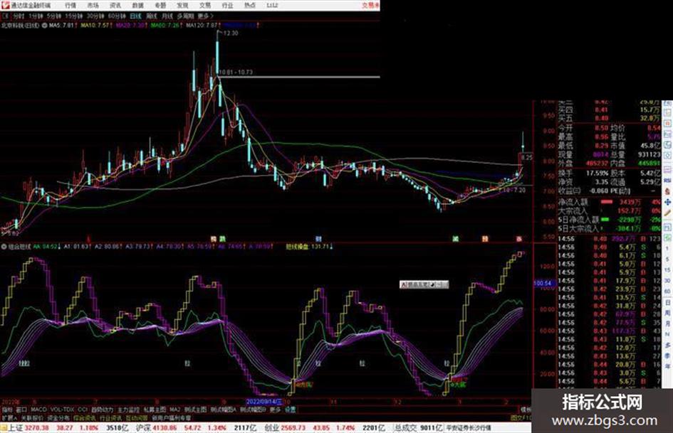Switch chart to 60分钟 period
This screenshot has height=433, width=673.
[x=117, y=16]
